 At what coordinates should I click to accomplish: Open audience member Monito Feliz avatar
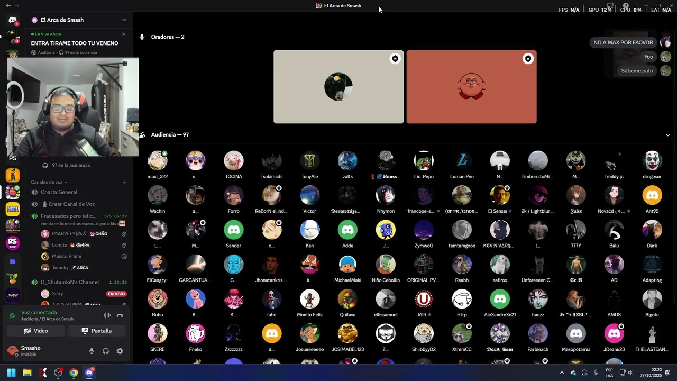click(x=309, y=299)
